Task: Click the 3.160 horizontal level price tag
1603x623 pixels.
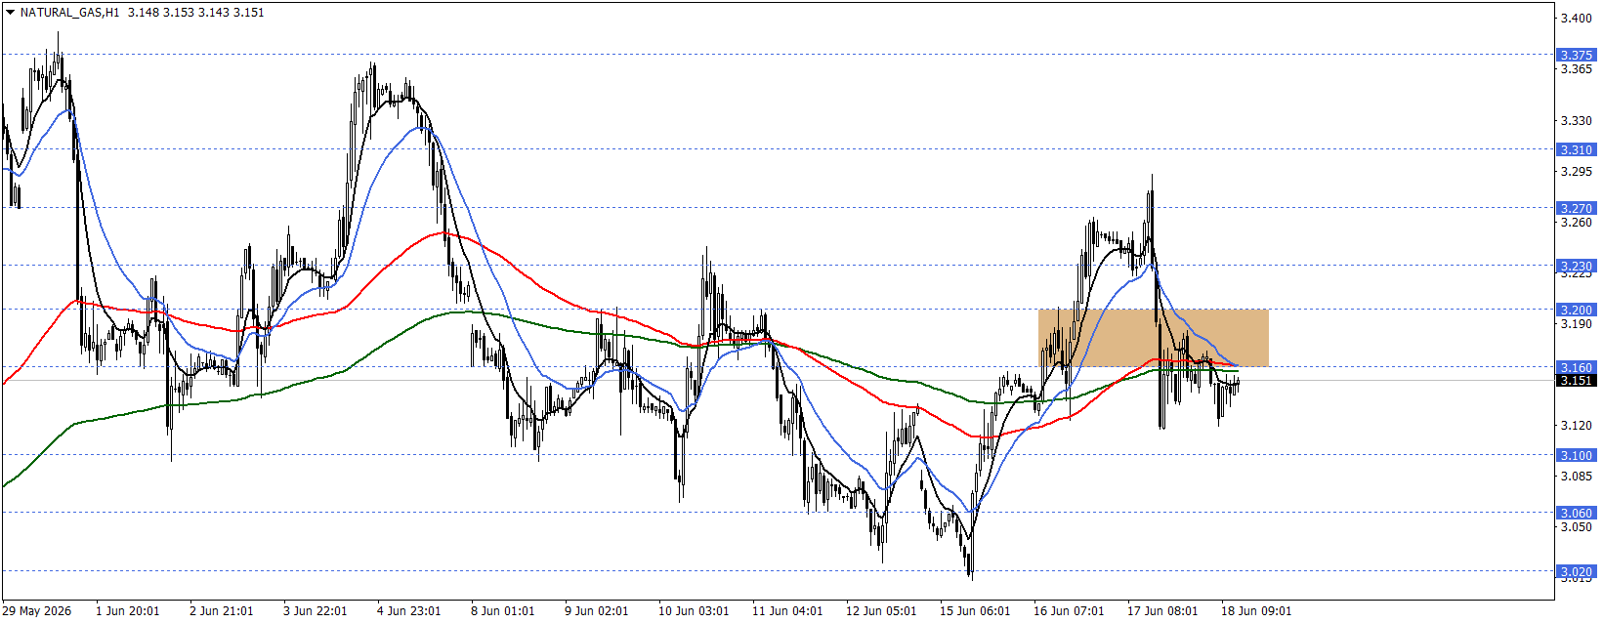Action: pos(1576,367)
